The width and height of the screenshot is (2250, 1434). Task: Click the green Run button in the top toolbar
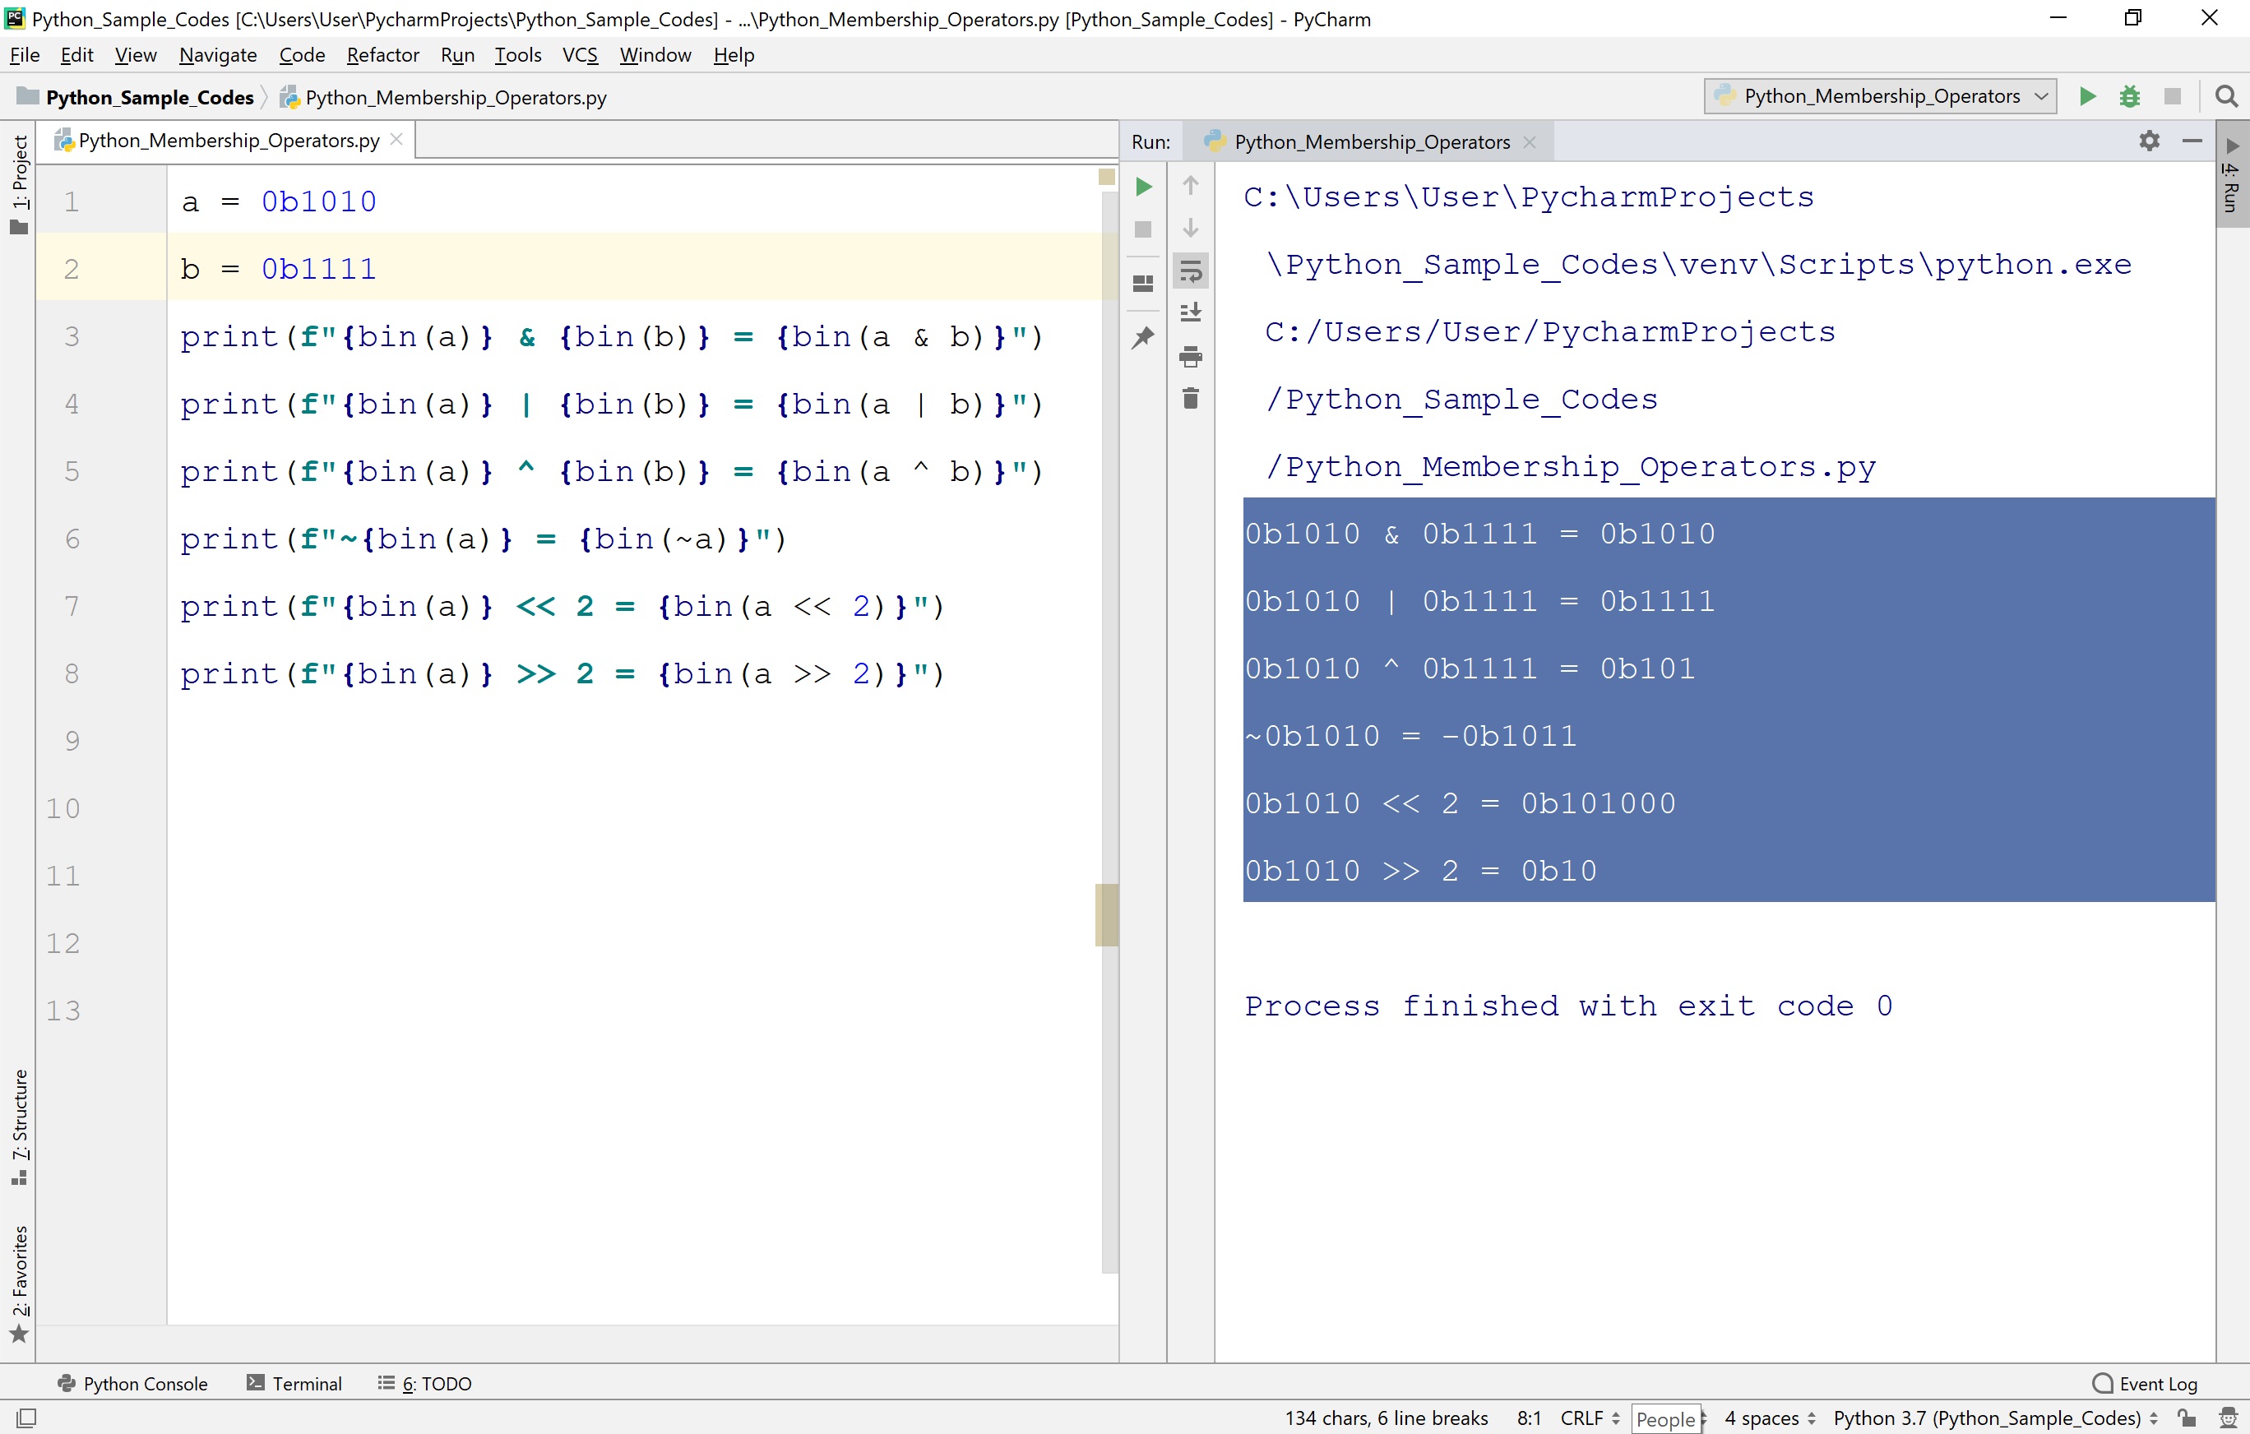click(2086, 96)
